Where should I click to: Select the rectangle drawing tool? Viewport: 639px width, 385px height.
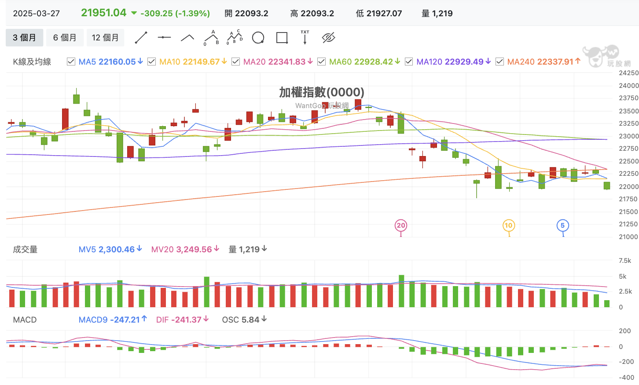pyautogui.click(x=282, y=38)
